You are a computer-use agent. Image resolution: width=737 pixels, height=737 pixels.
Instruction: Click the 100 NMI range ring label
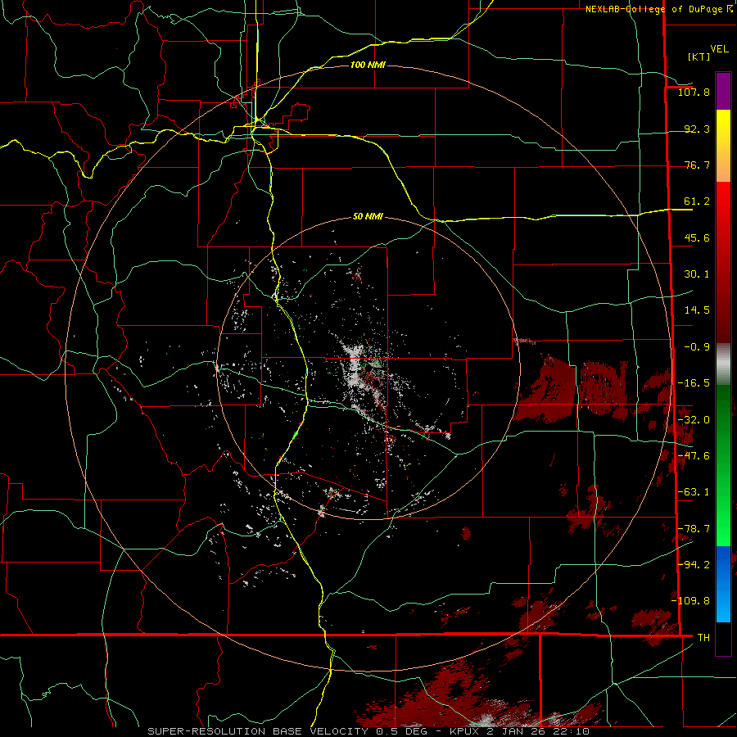point(368,65)
